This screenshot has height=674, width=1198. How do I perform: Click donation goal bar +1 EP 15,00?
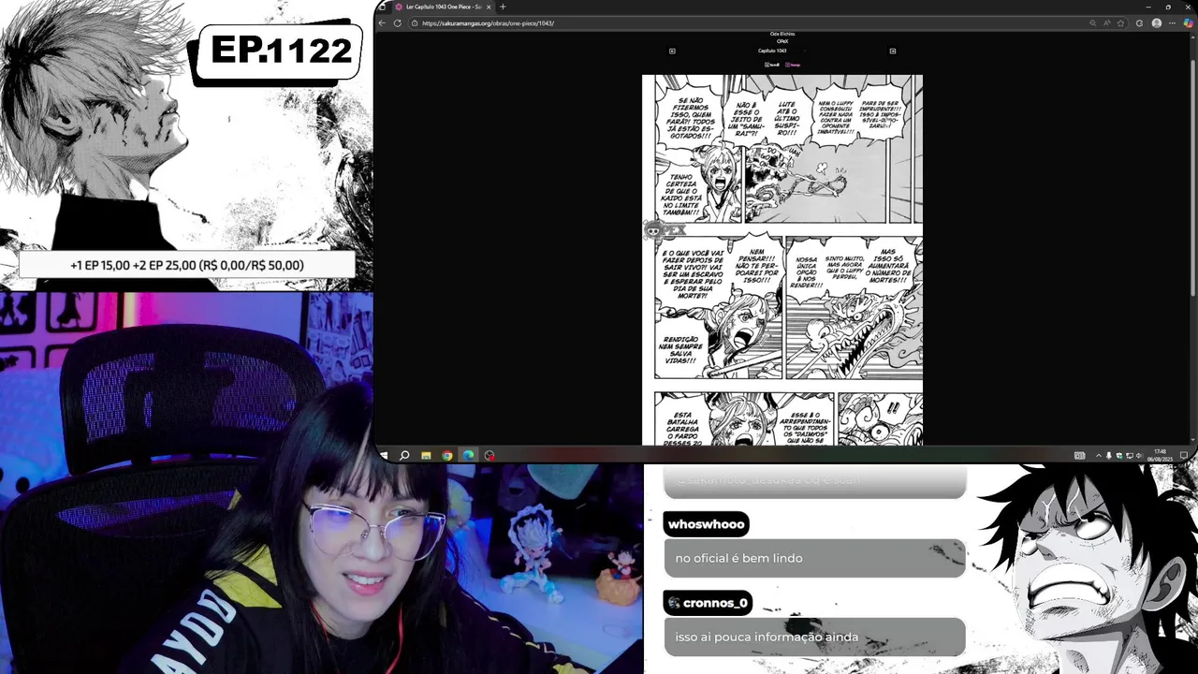tap(187, 265)
